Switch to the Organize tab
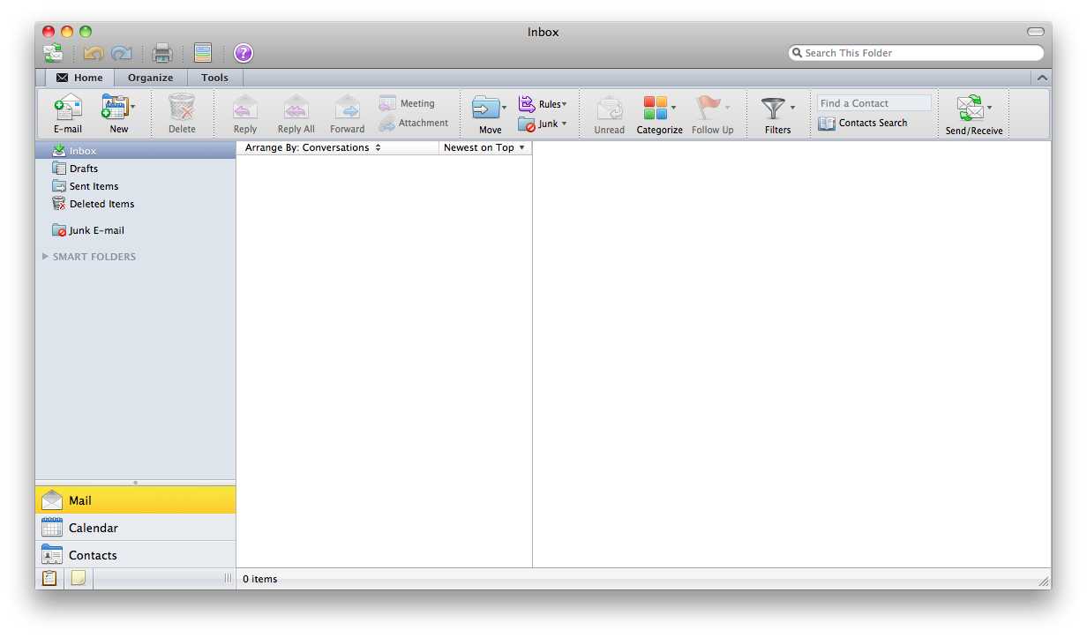This screenshot has height=638, width=1087. 150,78
